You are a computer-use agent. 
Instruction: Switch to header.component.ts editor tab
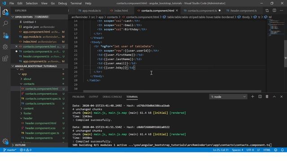pos(242,11)
